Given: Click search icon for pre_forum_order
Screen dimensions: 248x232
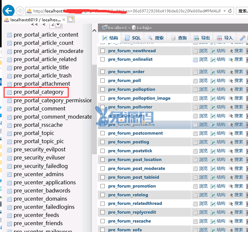Looking at the screenshot, I should click(231, 72).
